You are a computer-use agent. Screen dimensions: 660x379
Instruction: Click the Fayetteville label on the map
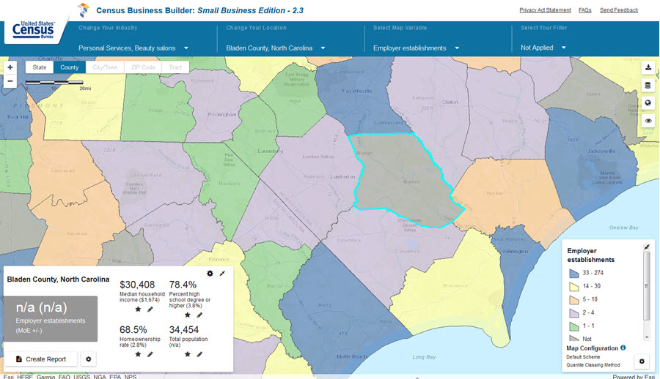click(357, 91)
